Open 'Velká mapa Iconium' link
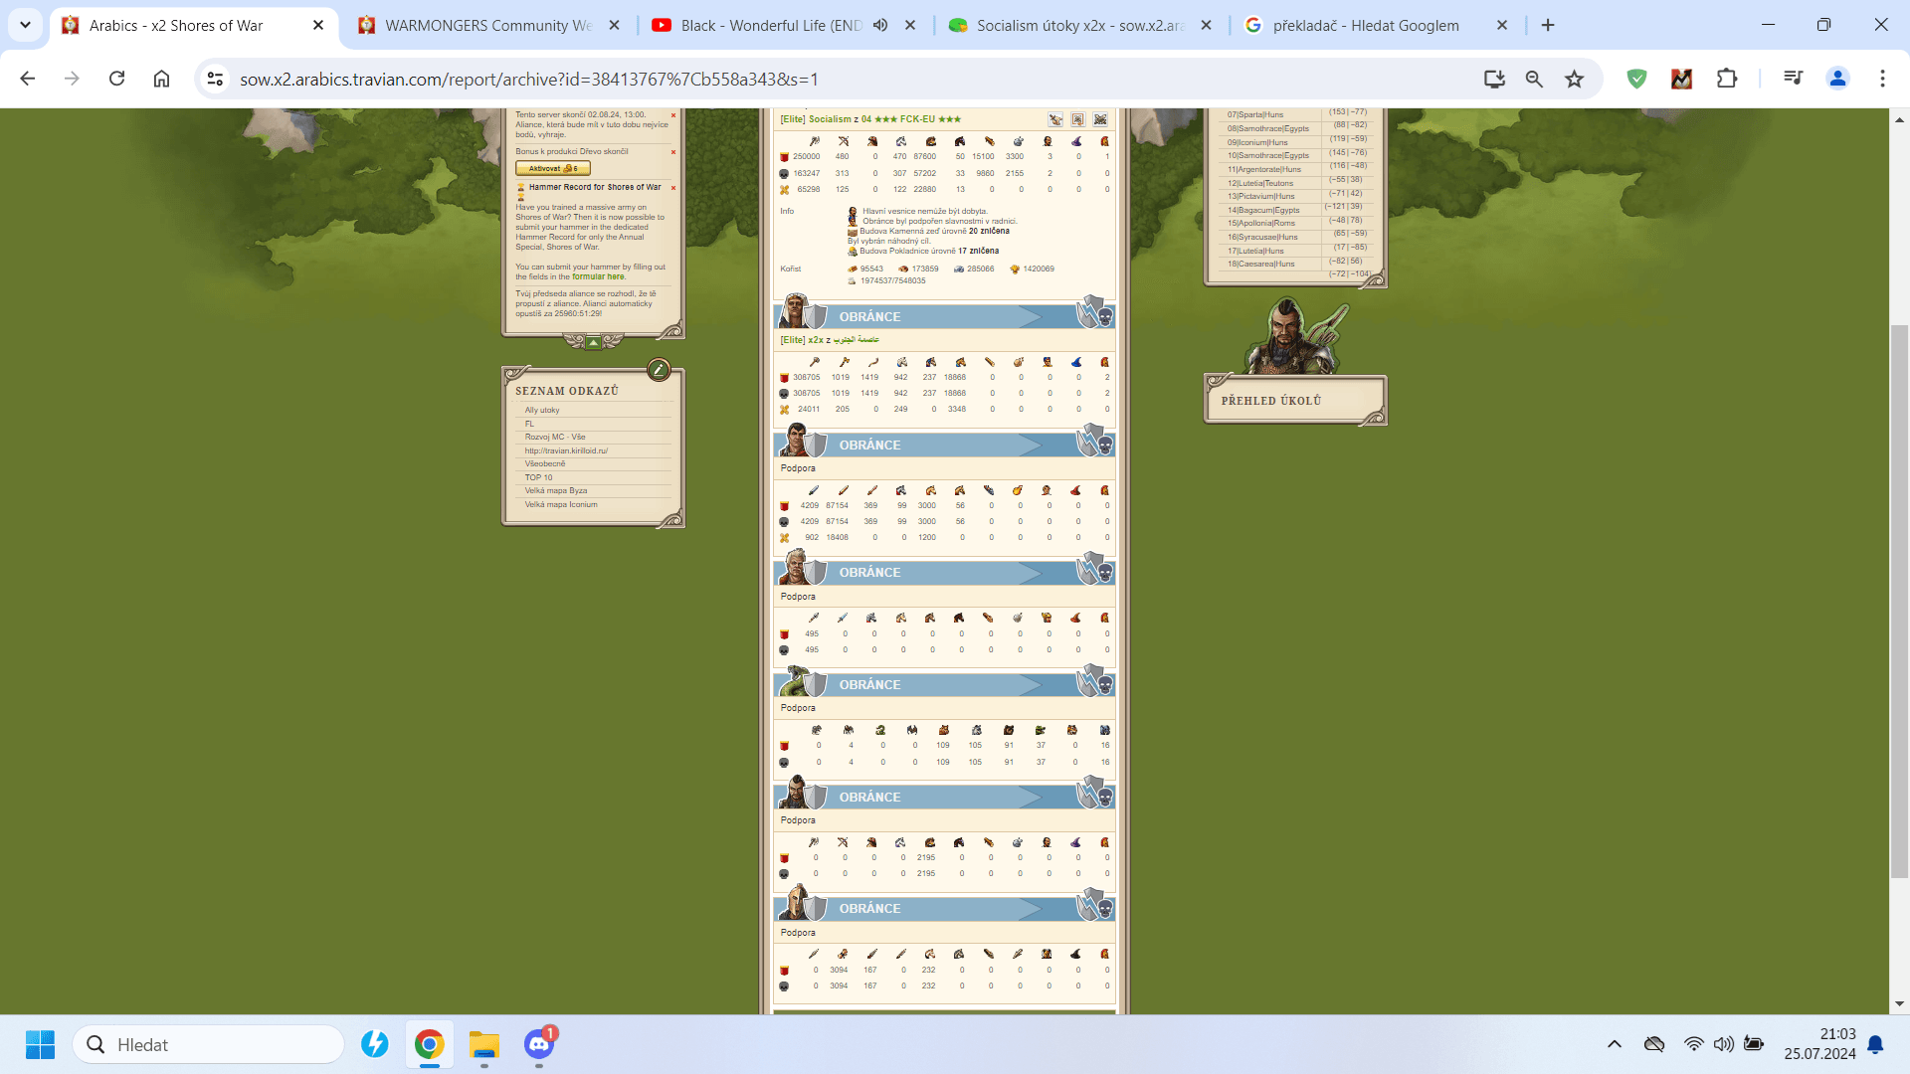This screenshot has height=1074, width=1910. point(561,504)
